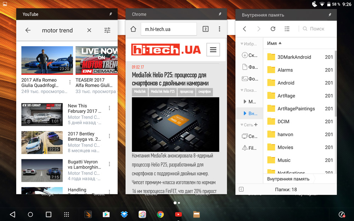Click the 'процессор' tag button
The width and height of the screenshot is (354, 221).
point(186,92)
